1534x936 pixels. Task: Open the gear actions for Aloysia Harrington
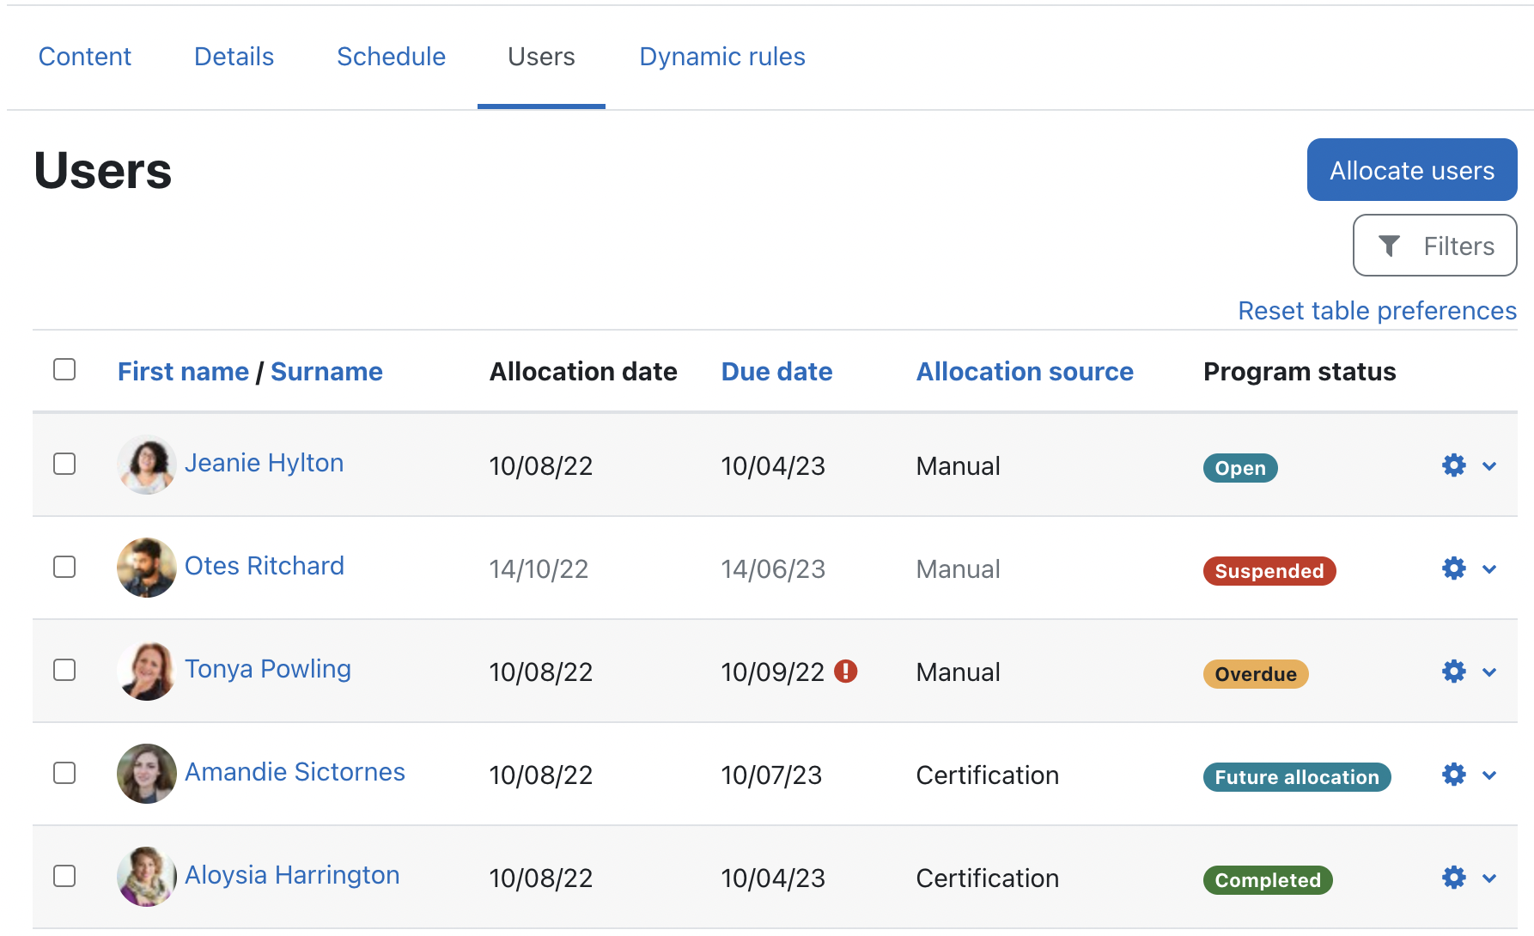1453,878
